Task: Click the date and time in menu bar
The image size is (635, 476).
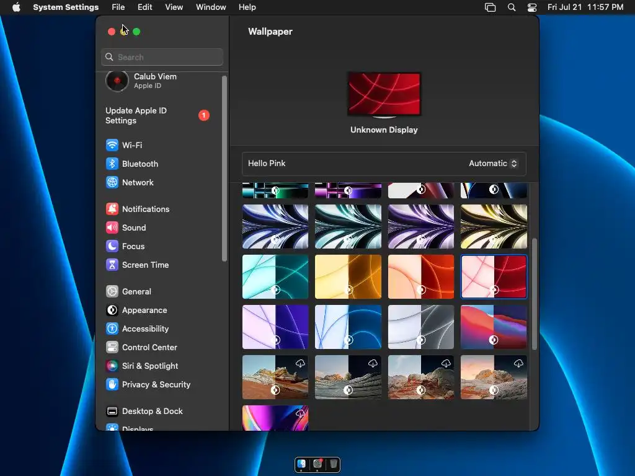Action: pyautogui.click(x=585, y=7)
